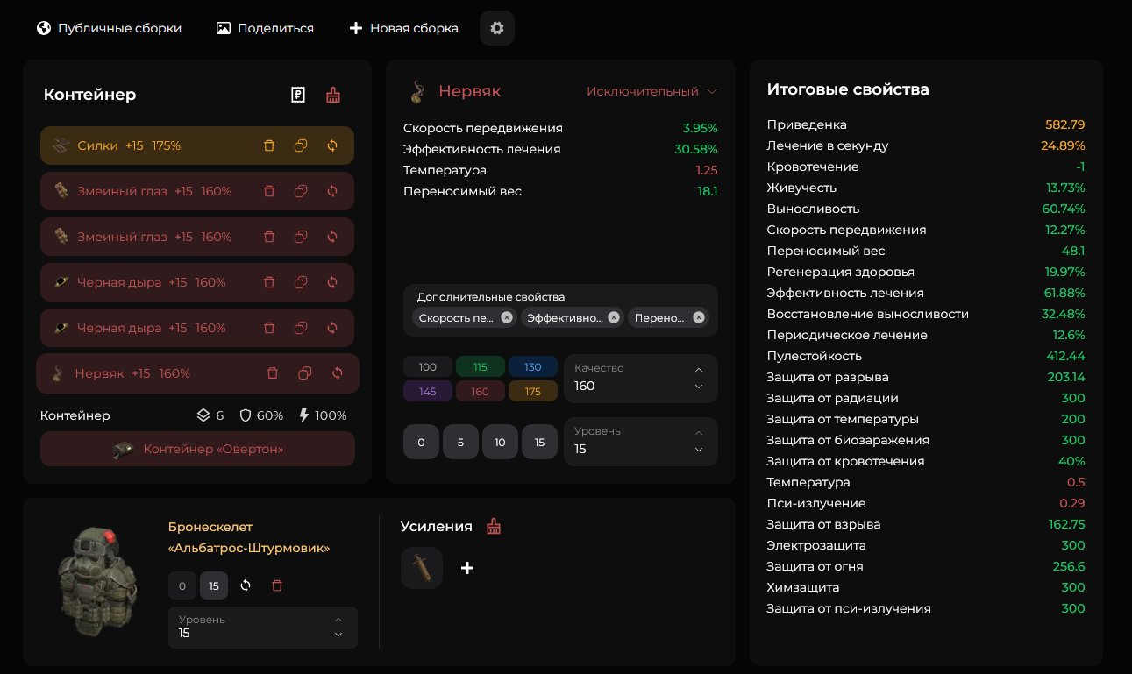
Task: Open the Исключительный rarity dropdown
Action: pyautogui.click(x=651, y=91)
